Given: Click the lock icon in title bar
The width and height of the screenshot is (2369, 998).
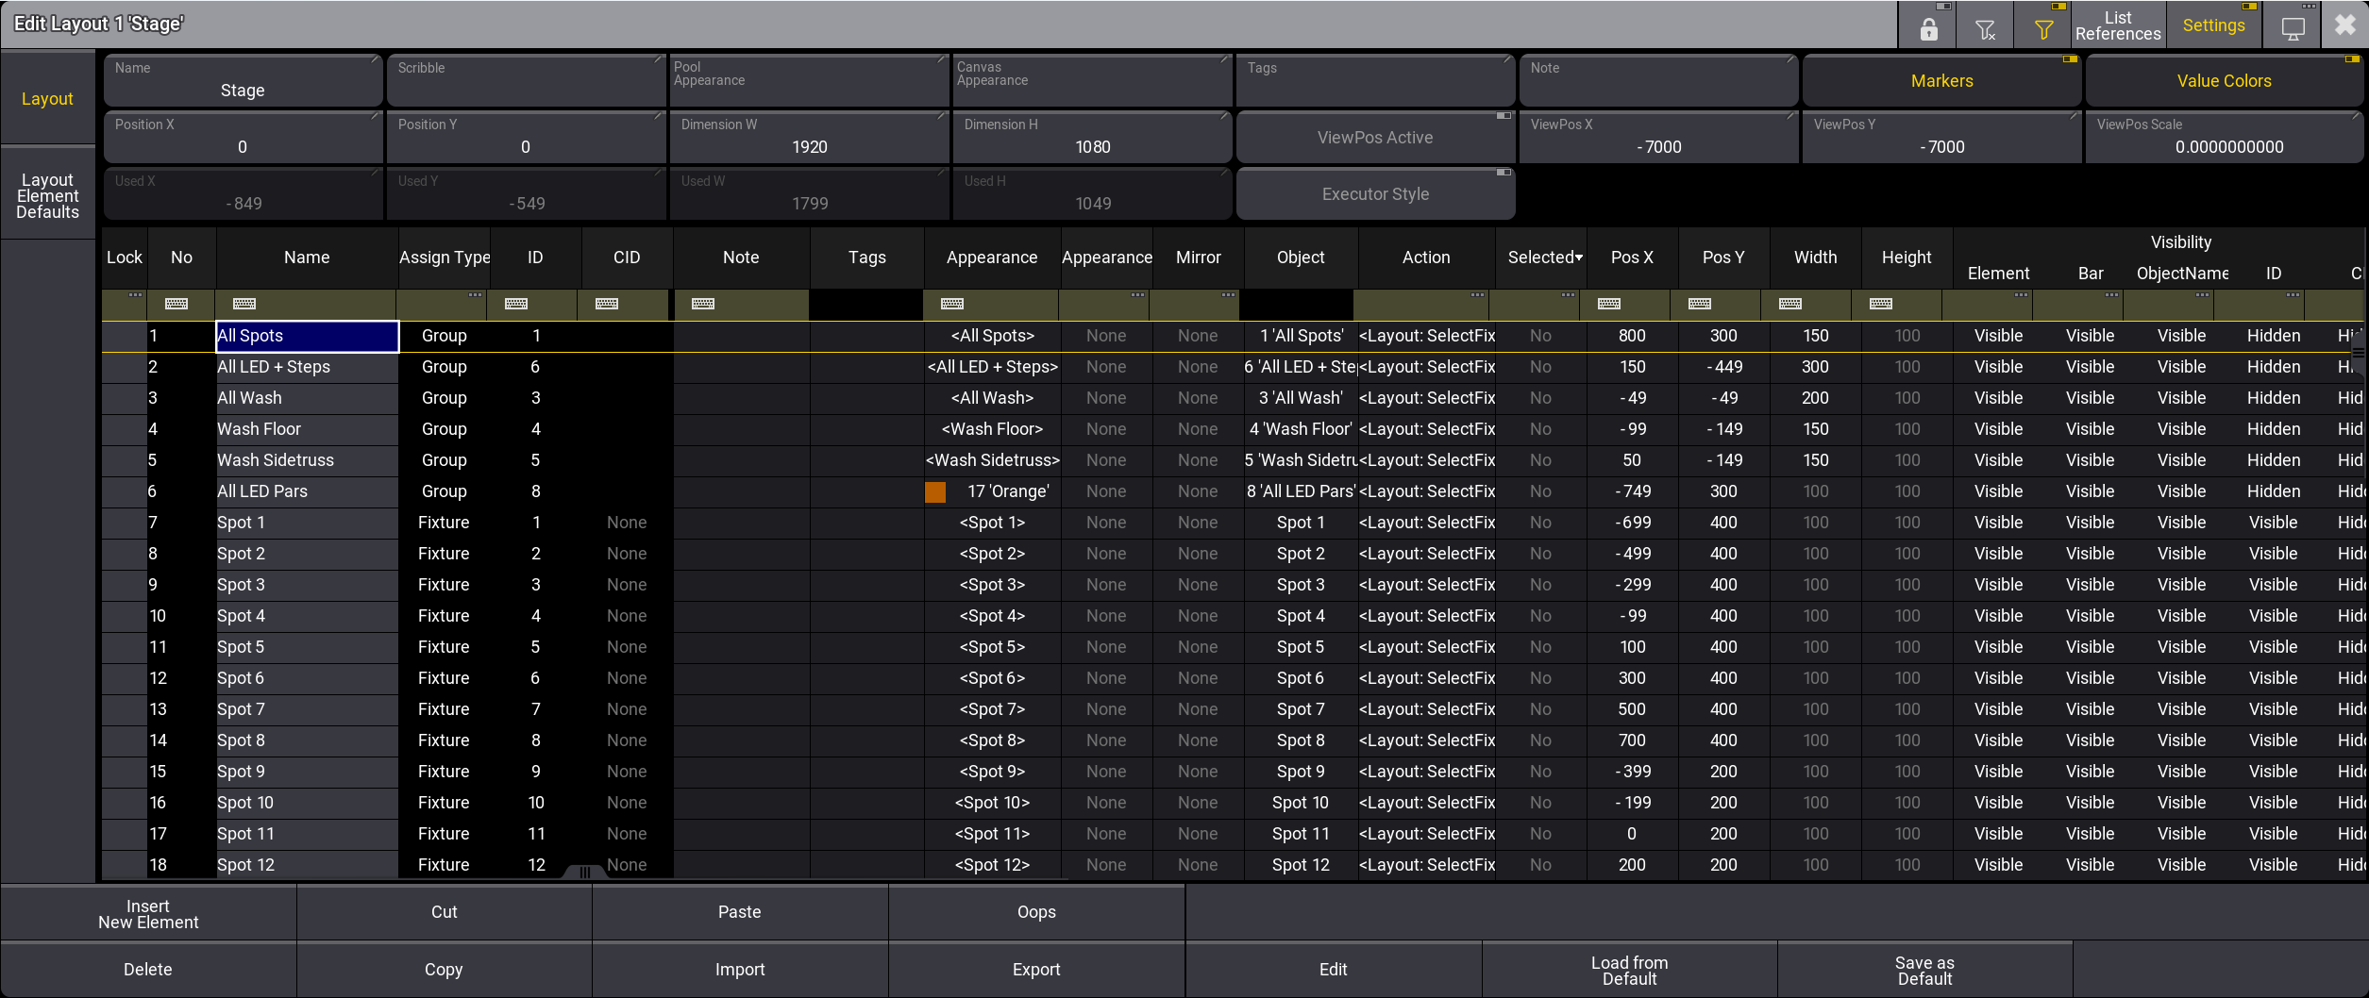Looking at the screenshot, I should (x=1928, y=26).
